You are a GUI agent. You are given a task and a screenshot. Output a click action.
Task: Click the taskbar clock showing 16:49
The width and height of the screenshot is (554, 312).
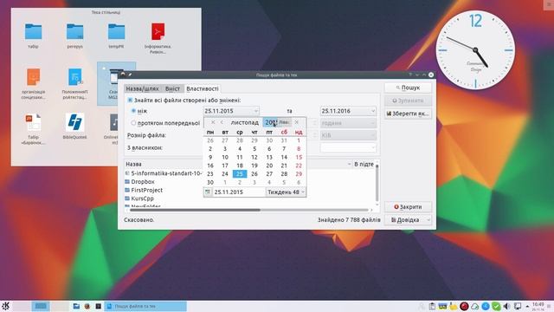click(538, 306)
